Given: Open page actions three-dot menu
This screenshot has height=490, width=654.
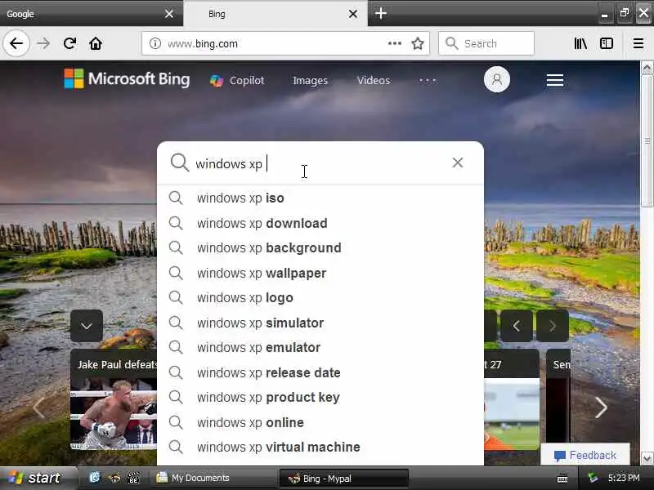Looking at the screenshot, I should pyautogui.click(x=395, y=43).
